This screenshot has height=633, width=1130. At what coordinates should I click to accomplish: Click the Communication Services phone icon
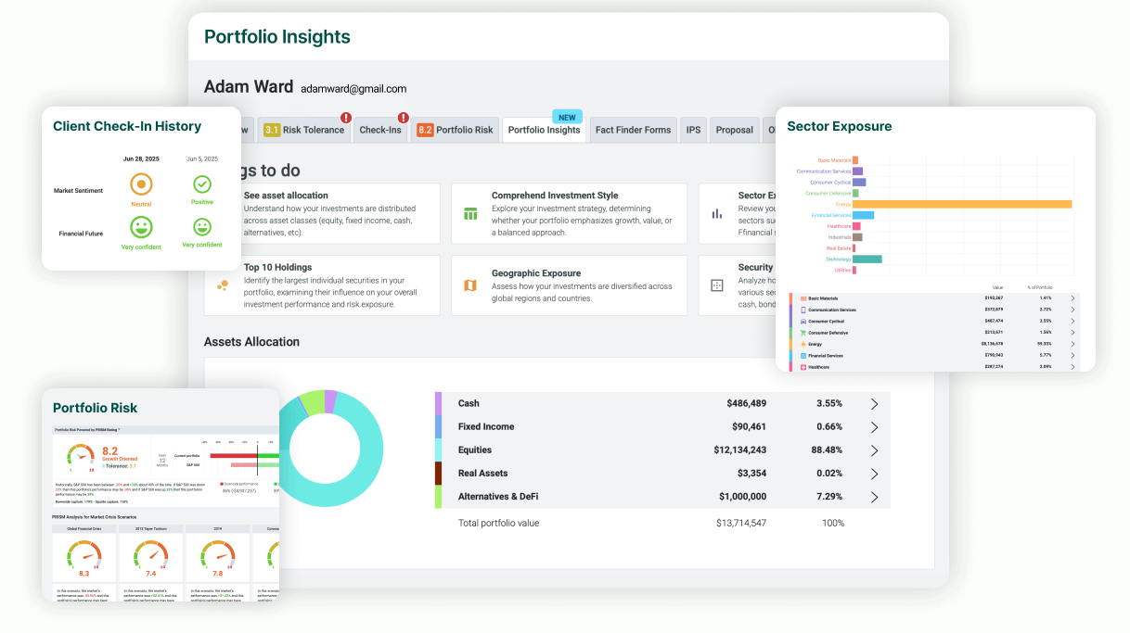pos(803,310)
